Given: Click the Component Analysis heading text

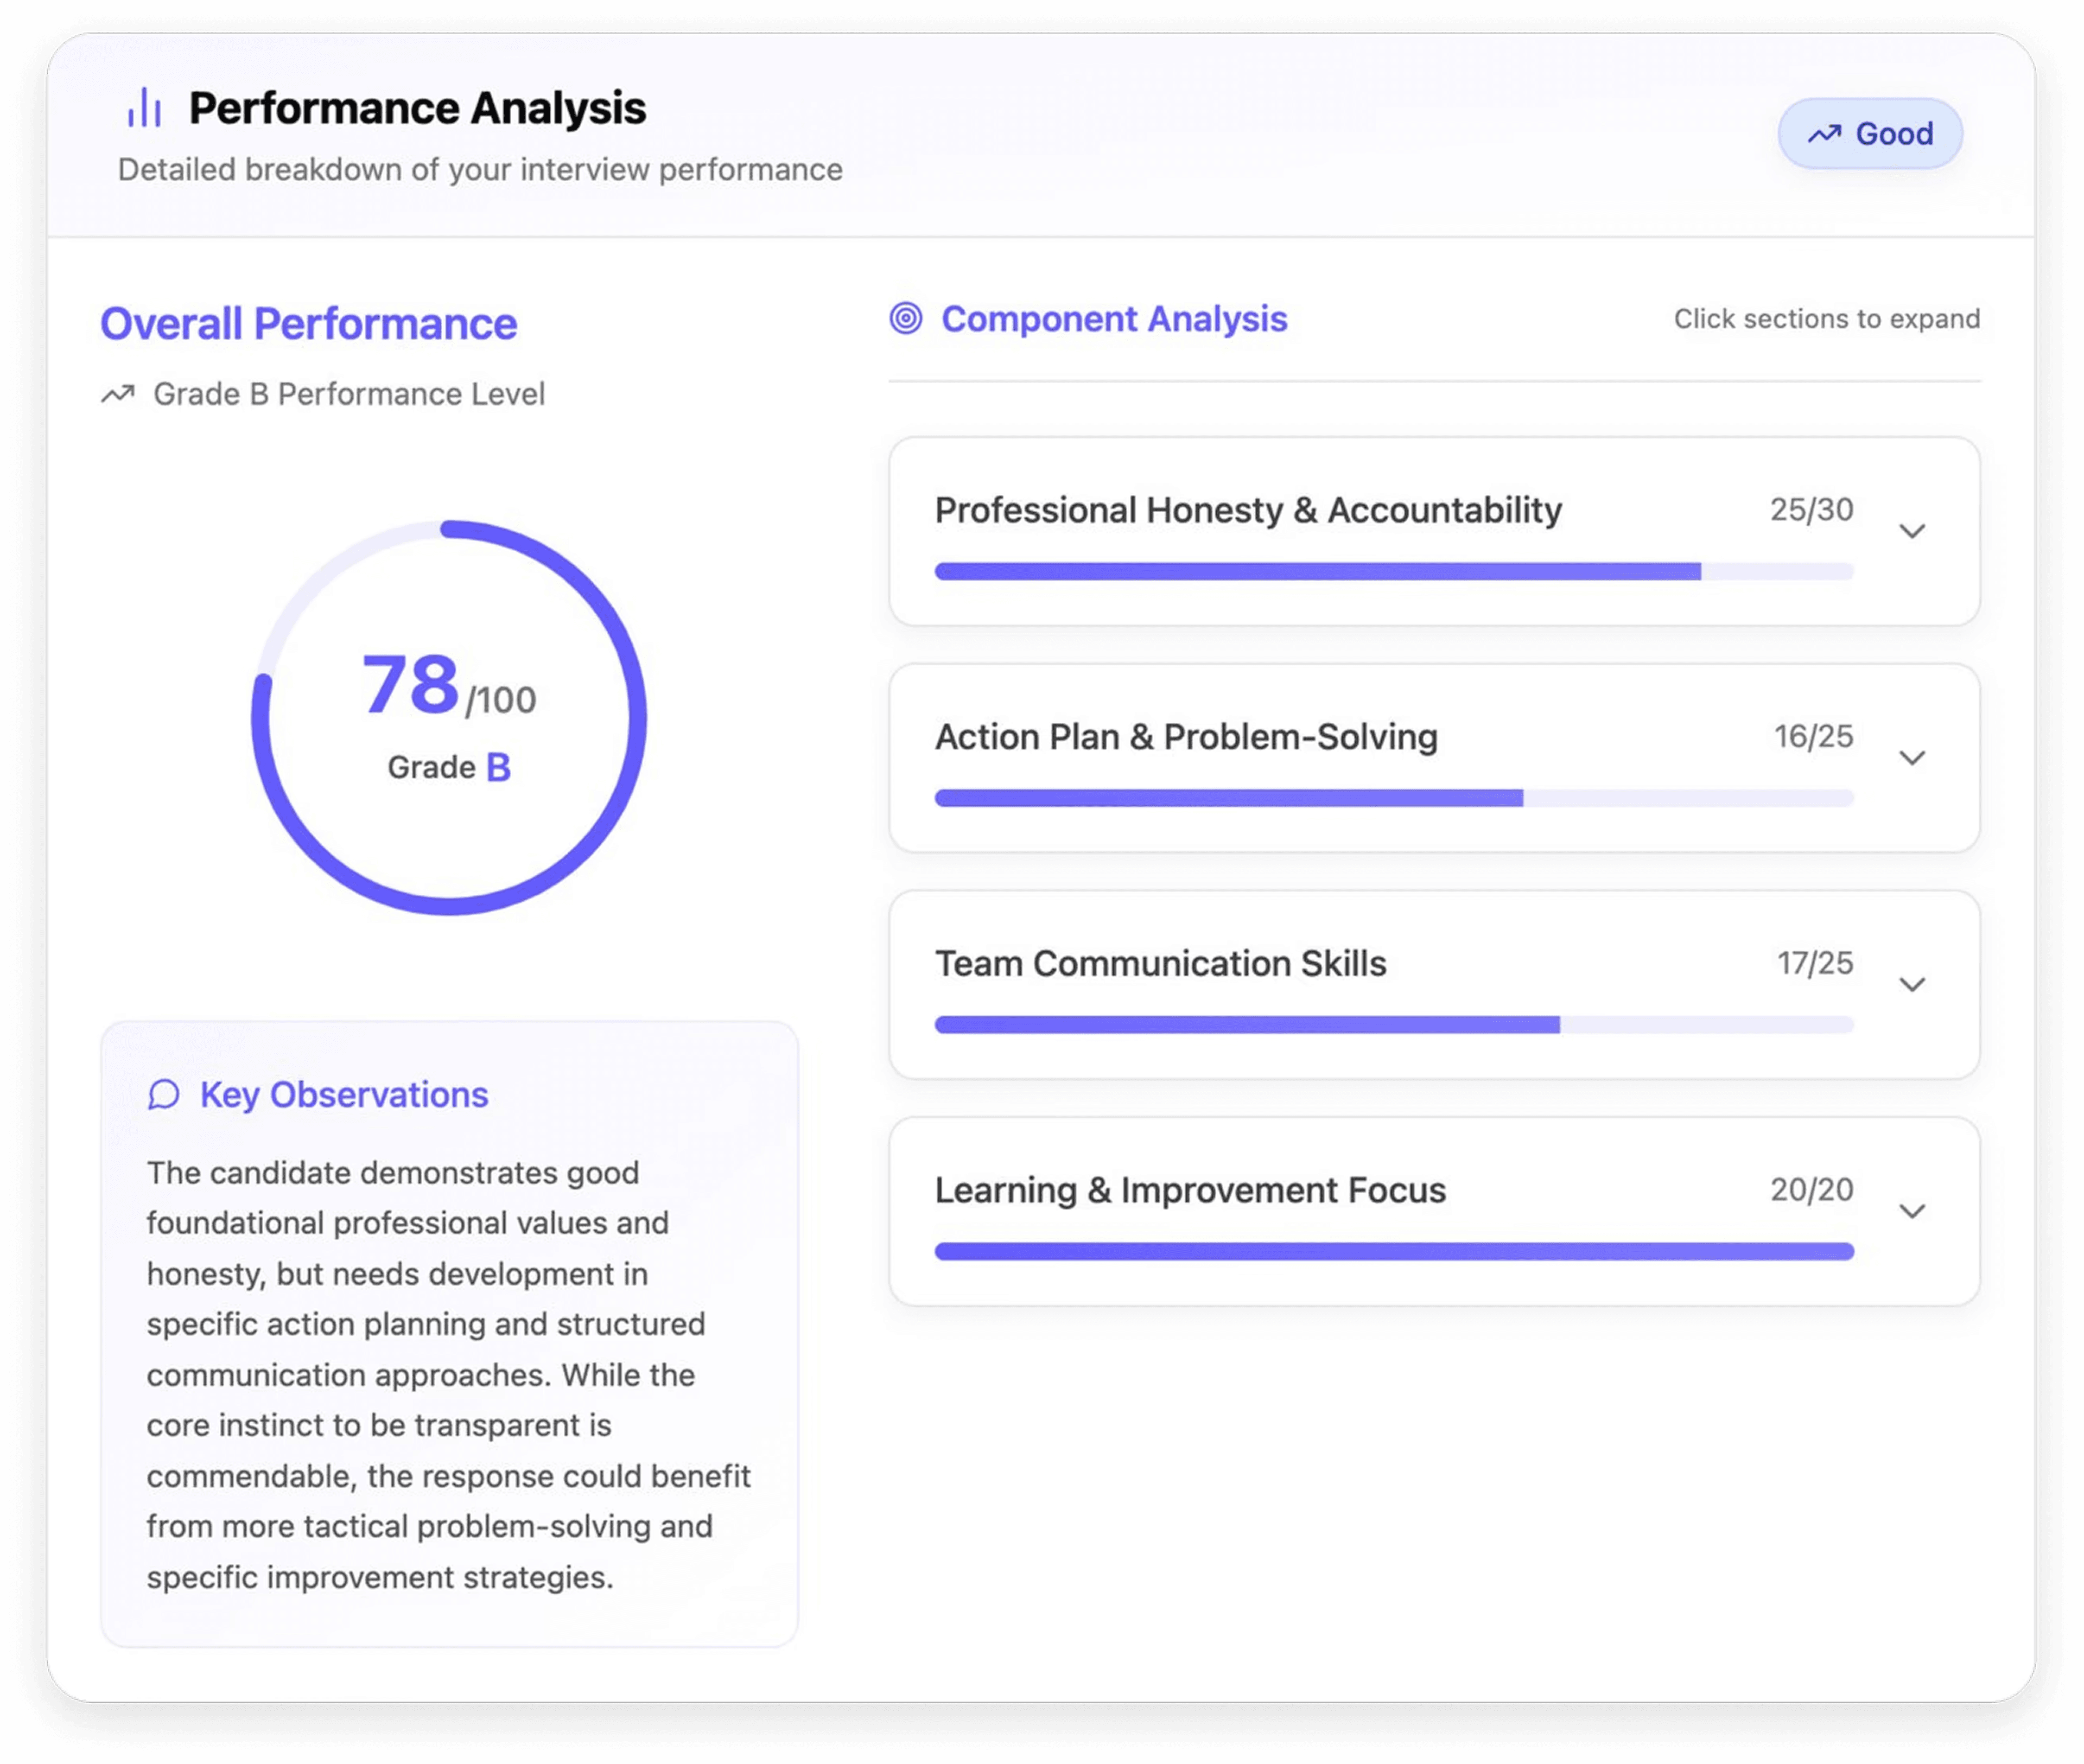Looking at the screenshot, I should tap(1114, 319).
